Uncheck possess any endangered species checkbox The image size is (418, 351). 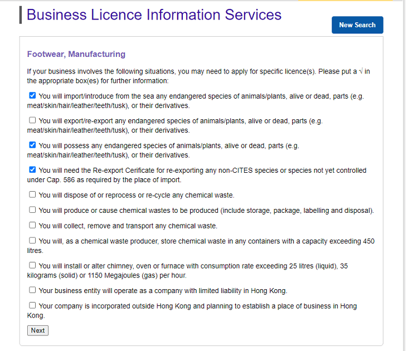(32, 145)
